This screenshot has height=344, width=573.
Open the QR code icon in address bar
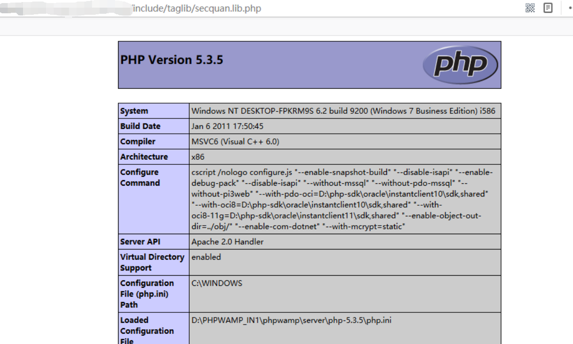pos(530,8)
